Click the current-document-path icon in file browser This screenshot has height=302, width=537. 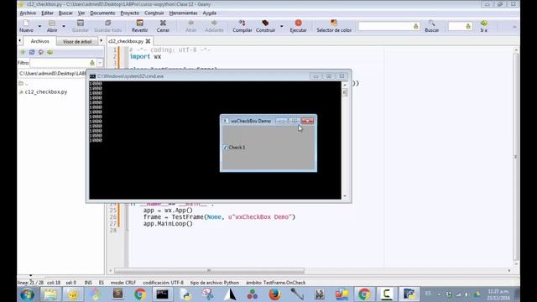pos(50,52)
